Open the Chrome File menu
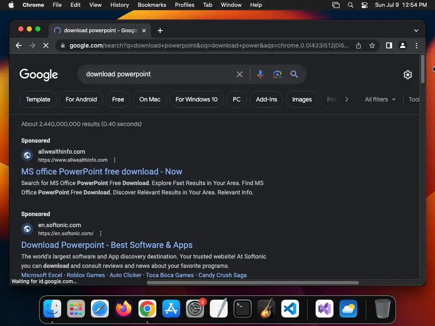Screen dimensions: 435x326 tap(57, 5)
